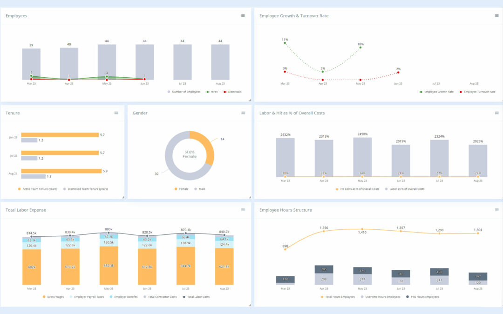503x314 pixels.
Task: Toggle Employer Payroll Taxes legend series
Action: tap(87, 297)
